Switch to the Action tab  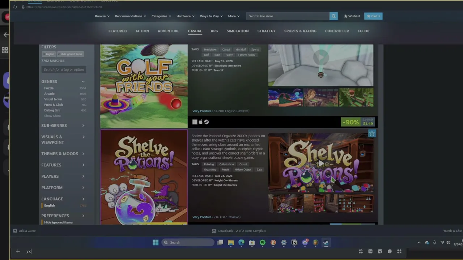point(142,31)
